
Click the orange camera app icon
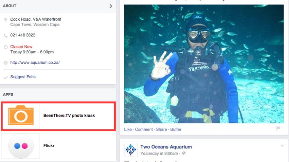[21, 115]
